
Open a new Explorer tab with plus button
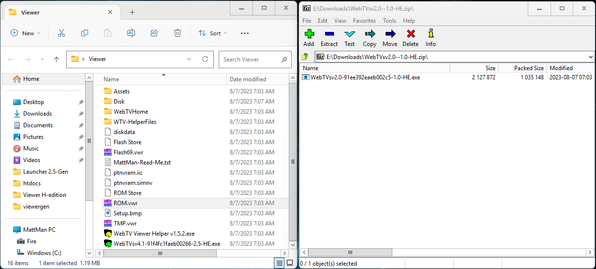pos(132,12)
